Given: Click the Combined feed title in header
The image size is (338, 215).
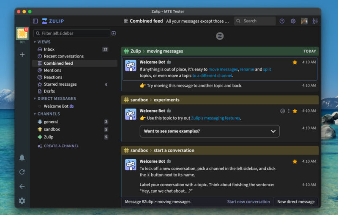Looking at the screenshot, I should click(x=146, y=21).
